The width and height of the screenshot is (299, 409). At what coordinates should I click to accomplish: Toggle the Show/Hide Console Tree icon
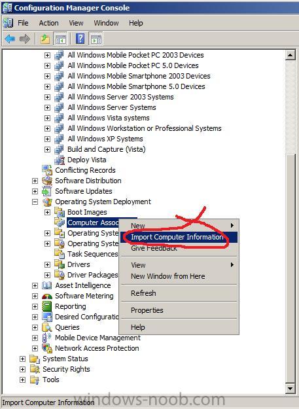(x=60, y=39)
